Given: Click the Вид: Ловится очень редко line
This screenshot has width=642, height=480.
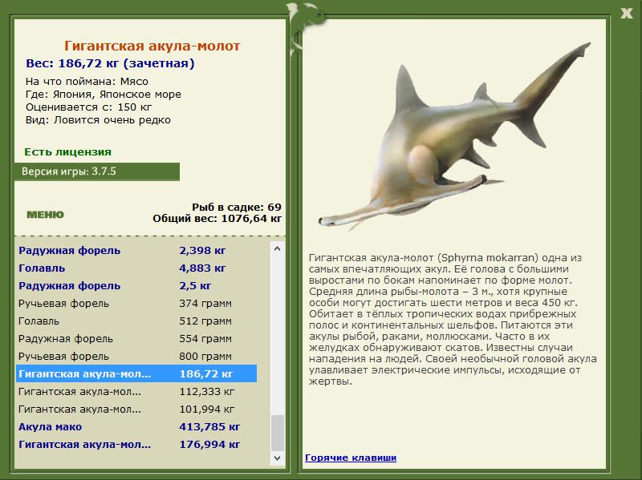Looking at the screenshot, I should point(98,120).
